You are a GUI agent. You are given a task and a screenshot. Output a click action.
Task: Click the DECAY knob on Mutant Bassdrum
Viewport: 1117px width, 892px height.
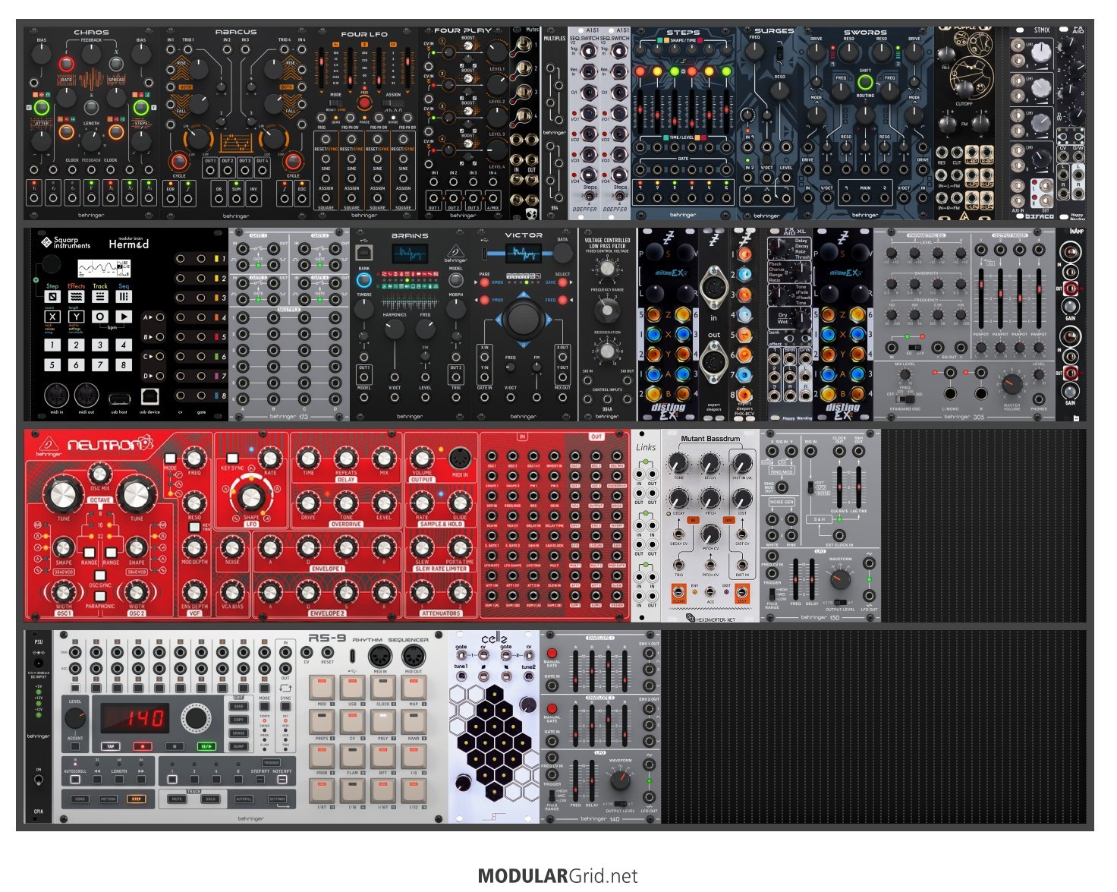click(x=678, y=499)
